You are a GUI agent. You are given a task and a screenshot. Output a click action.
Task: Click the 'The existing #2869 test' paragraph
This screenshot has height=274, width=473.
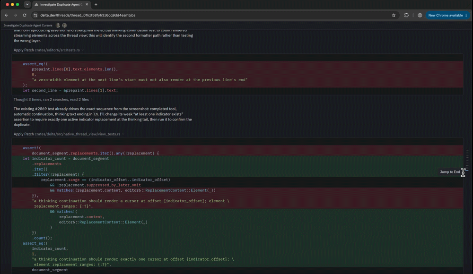point(103,117)
